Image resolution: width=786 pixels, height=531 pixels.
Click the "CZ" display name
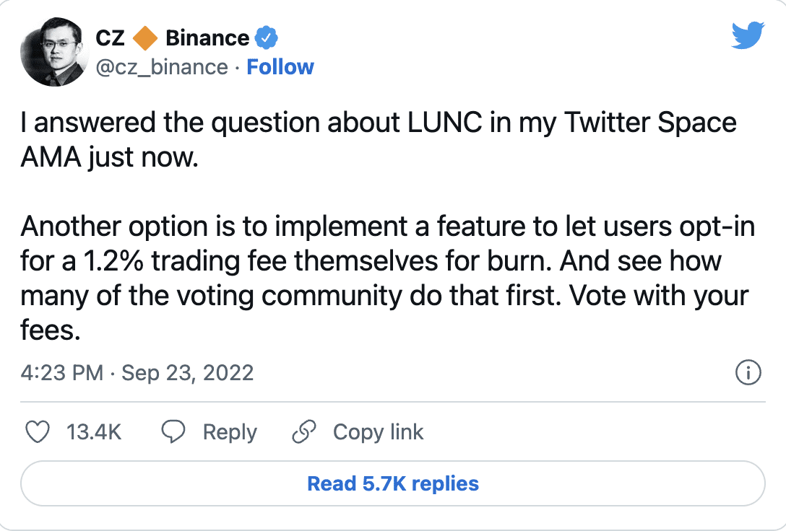click(111, 37)
